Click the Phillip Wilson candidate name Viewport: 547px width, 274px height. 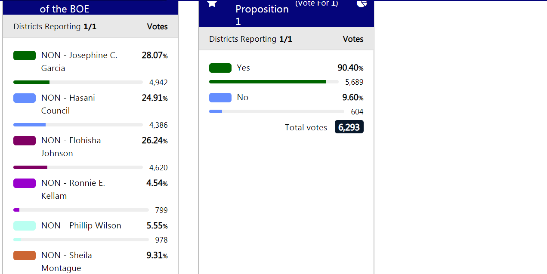pos(81,226)
